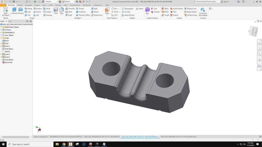Screen dimensions: 262x147
Task: Switch to the Annotate ribbon tab
Action: 28,5
